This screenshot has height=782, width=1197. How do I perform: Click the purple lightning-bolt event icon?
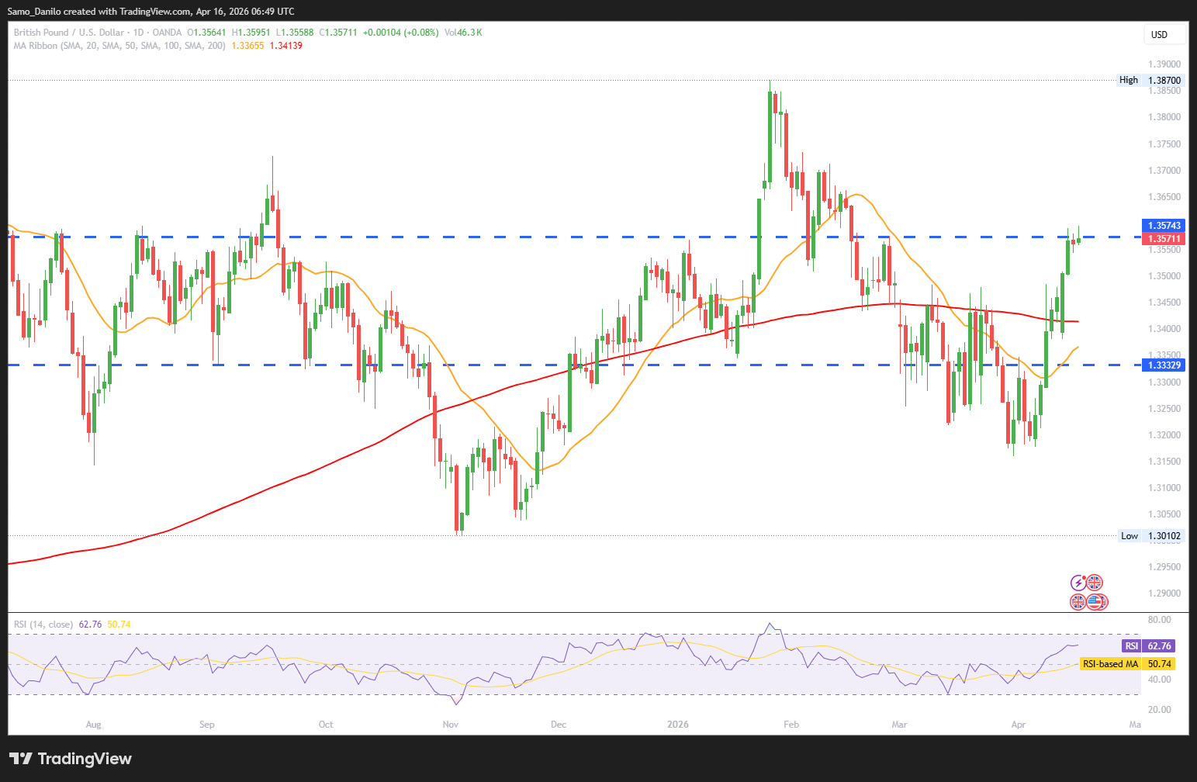(1078, 583)
